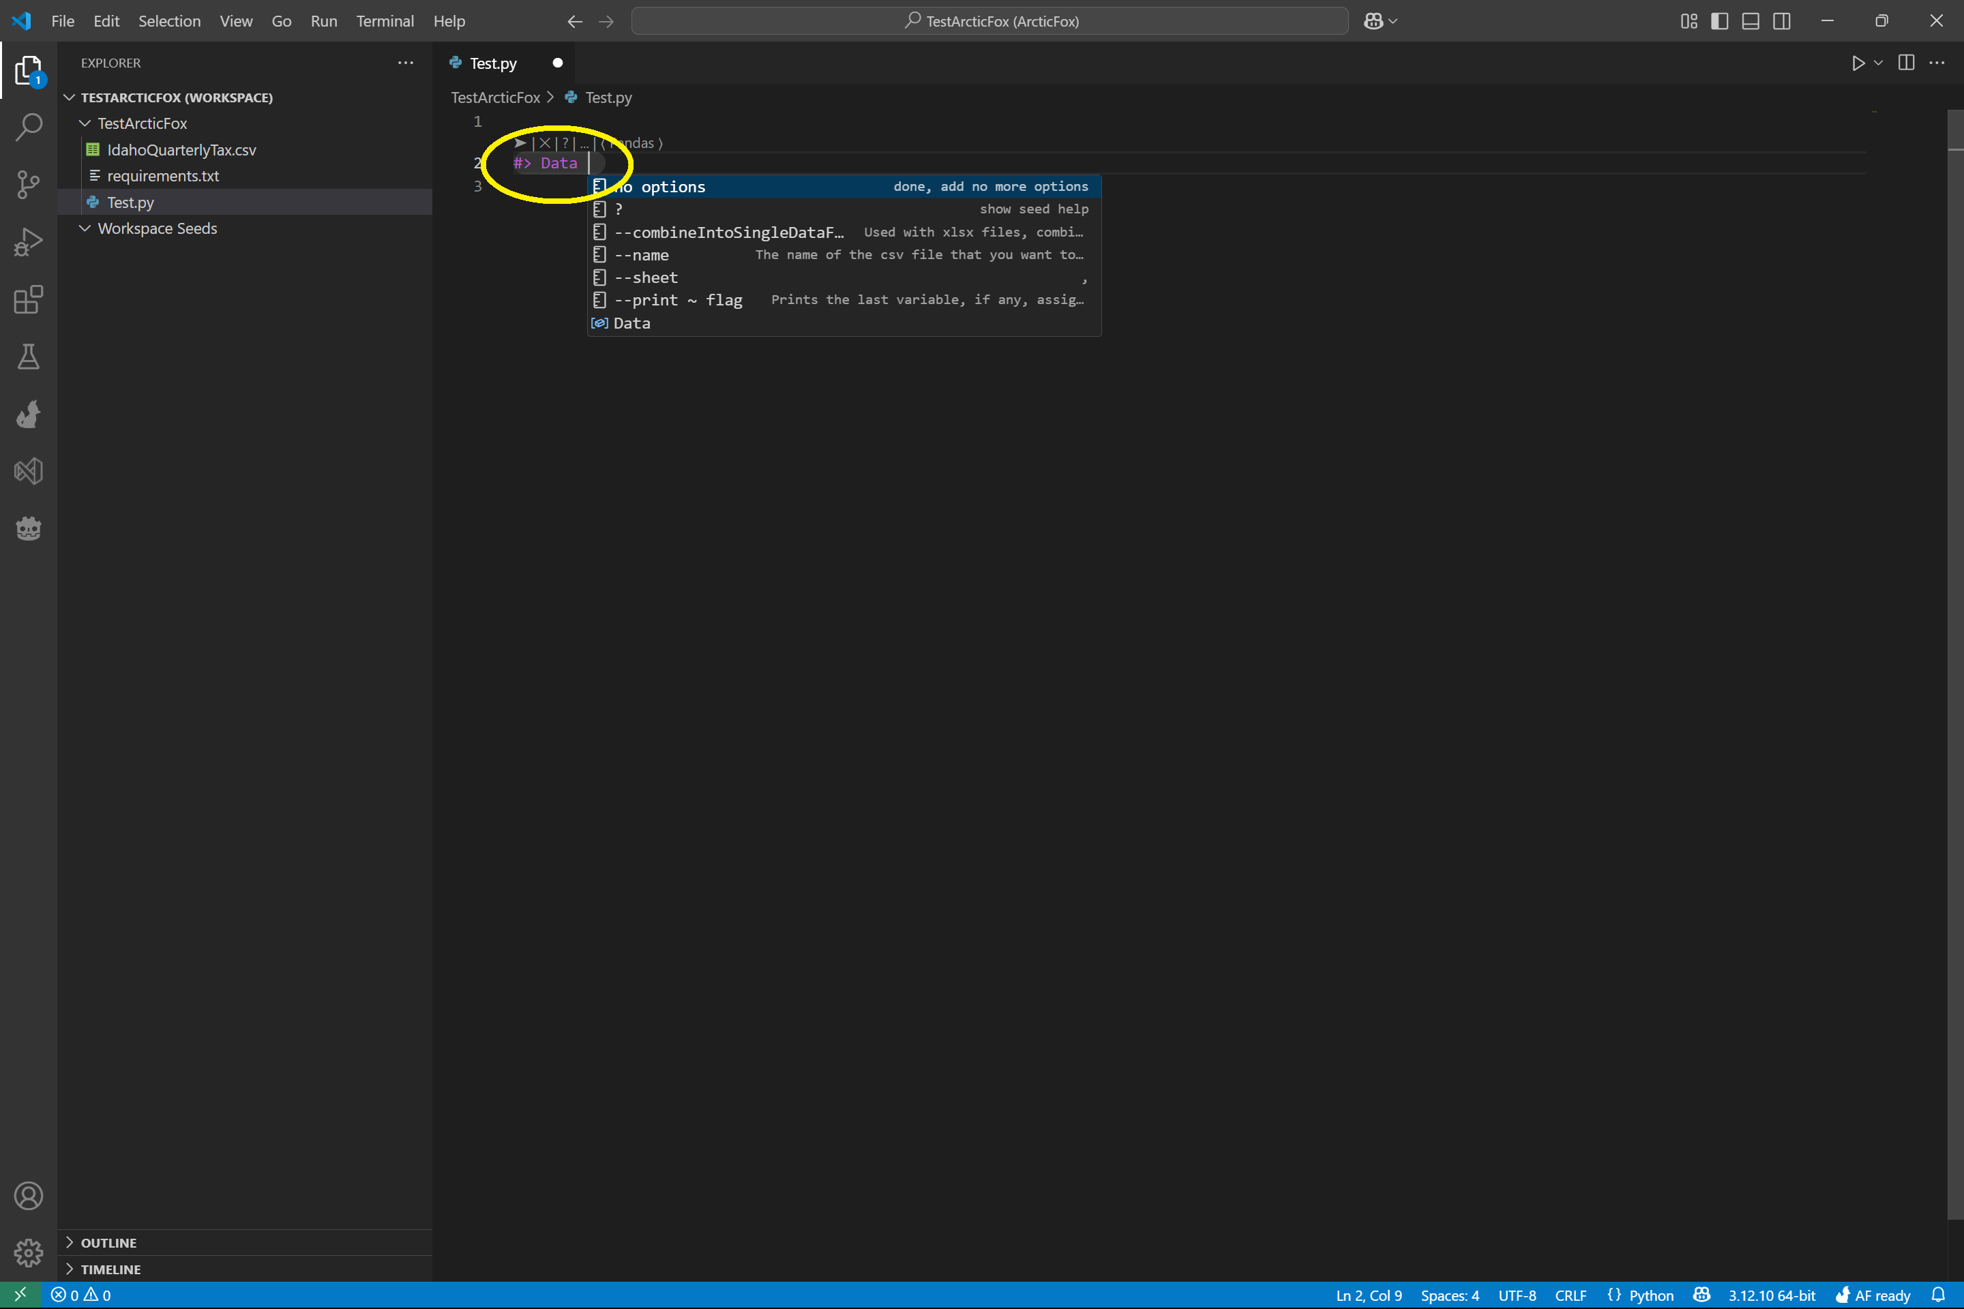Click Copilot status icon in status bar
The width and height of the screenshot is (1964, 1309).
(x=1701, y=1295)
